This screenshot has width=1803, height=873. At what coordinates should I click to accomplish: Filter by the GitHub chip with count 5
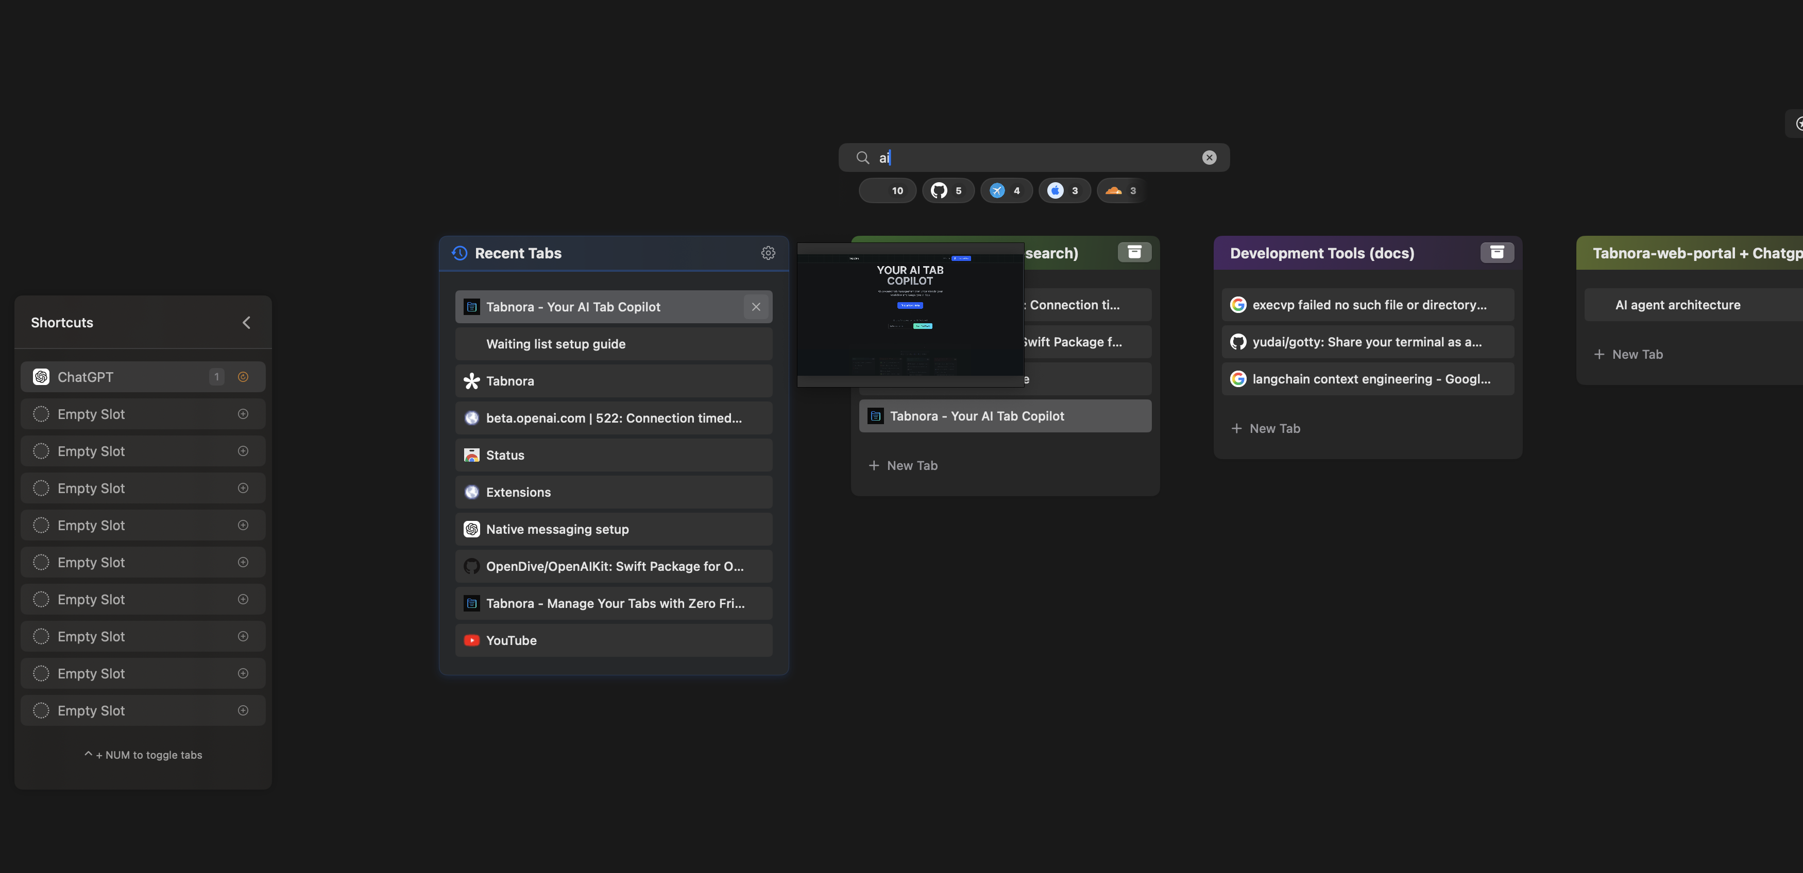coord(948,190)
